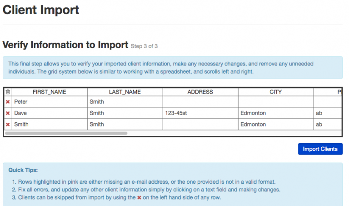
Task: Click the empty address cell for Peter
Action: coord(200,102)
